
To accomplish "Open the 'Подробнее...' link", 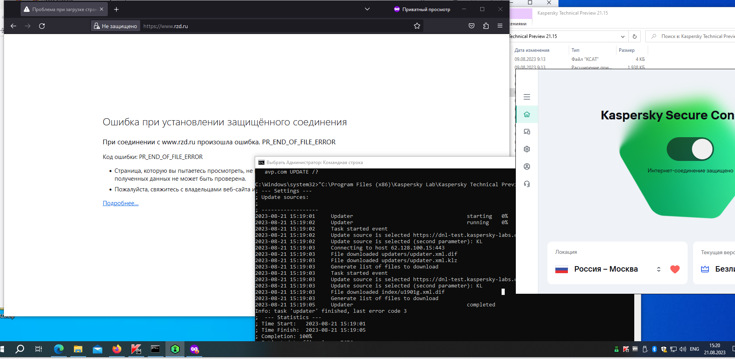I will (120, 203).
